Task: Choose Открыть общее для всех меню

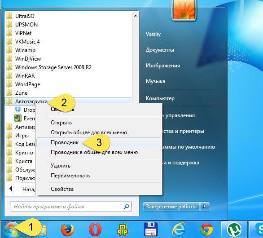Action: (x=89, y=132)
